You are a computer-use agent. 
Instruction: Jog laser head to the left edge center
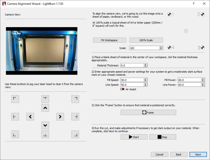(15, 116)
